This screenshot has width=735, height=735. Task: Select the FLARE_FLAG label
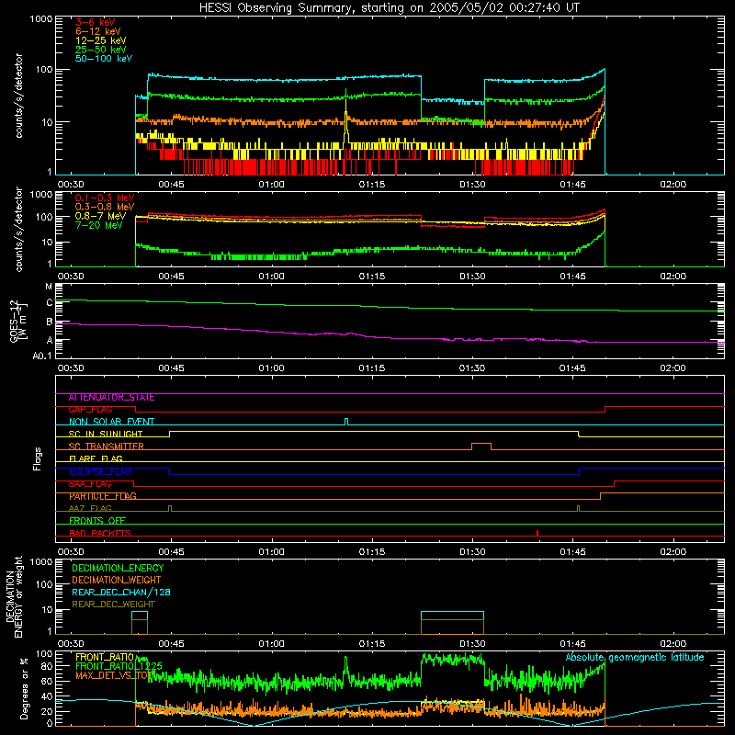(x=96, y=458)
